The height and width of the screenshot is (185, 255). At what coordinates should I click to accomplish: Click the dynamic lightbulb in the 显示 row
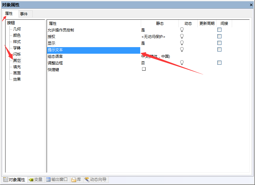click(x=182, y=43)
